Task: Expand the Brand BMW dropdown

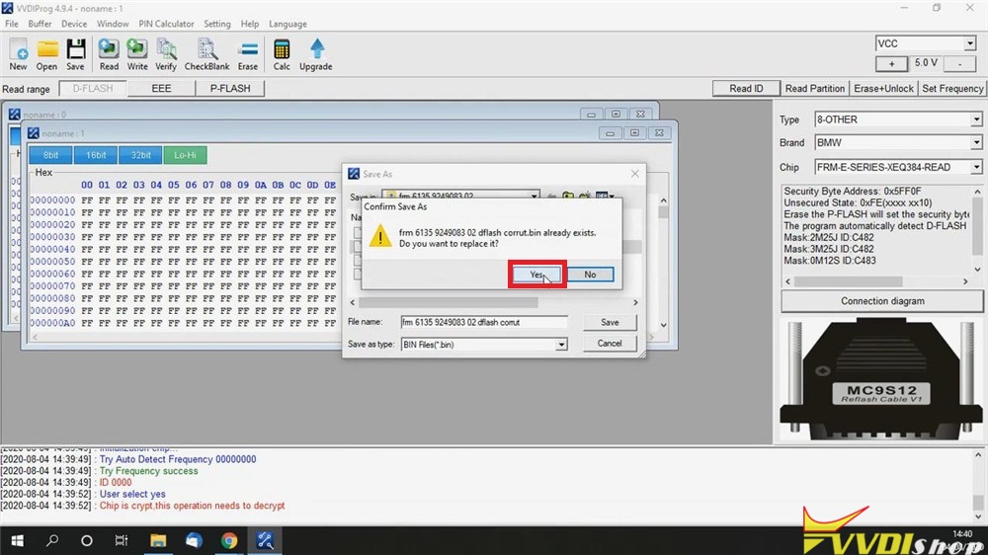Action: pos(975,142)
